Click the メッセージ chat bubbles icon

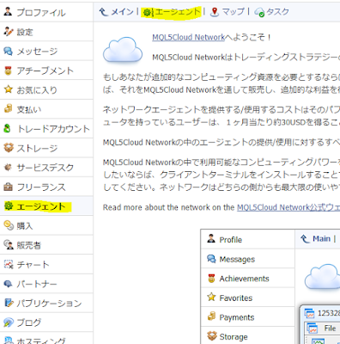pos(9,51)
